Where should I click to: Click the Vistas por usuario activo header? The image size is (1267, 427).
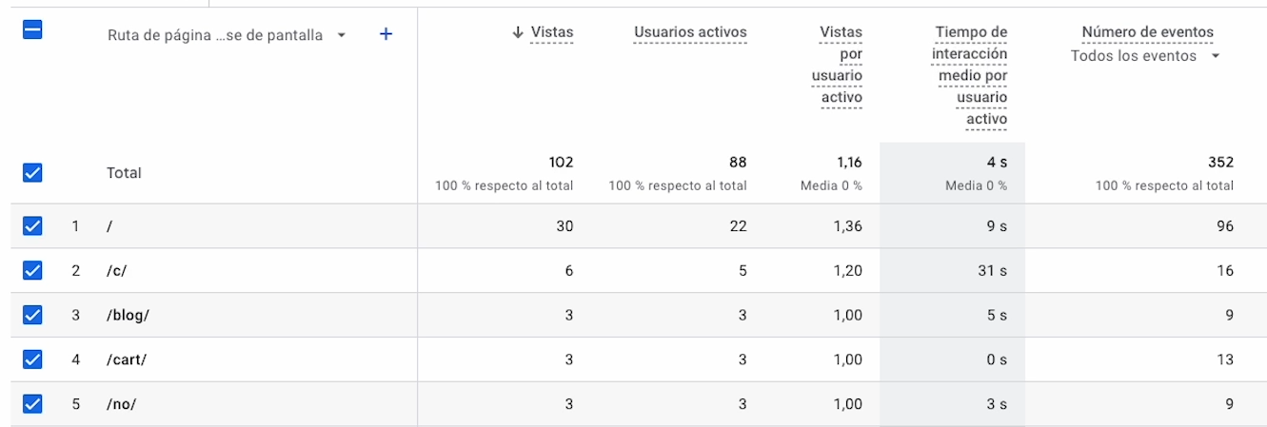click(x=841, y=65)
